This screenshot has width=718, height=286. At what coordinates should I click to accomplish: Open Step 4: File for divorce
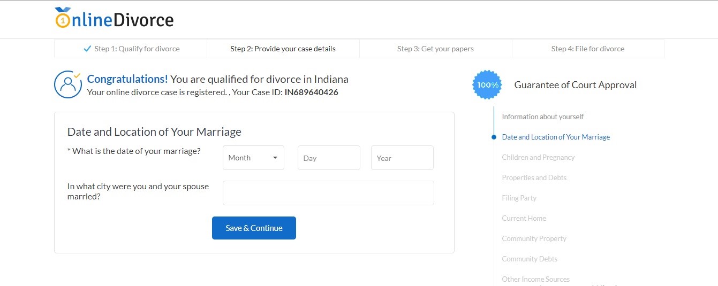click(x=588, y=49)
